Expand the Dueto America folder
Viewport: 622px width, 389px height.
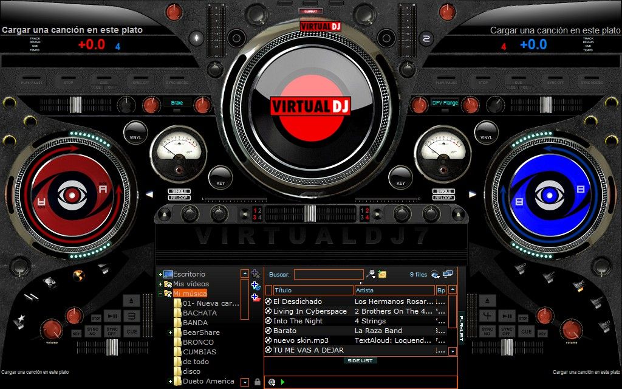coord(170,382)
